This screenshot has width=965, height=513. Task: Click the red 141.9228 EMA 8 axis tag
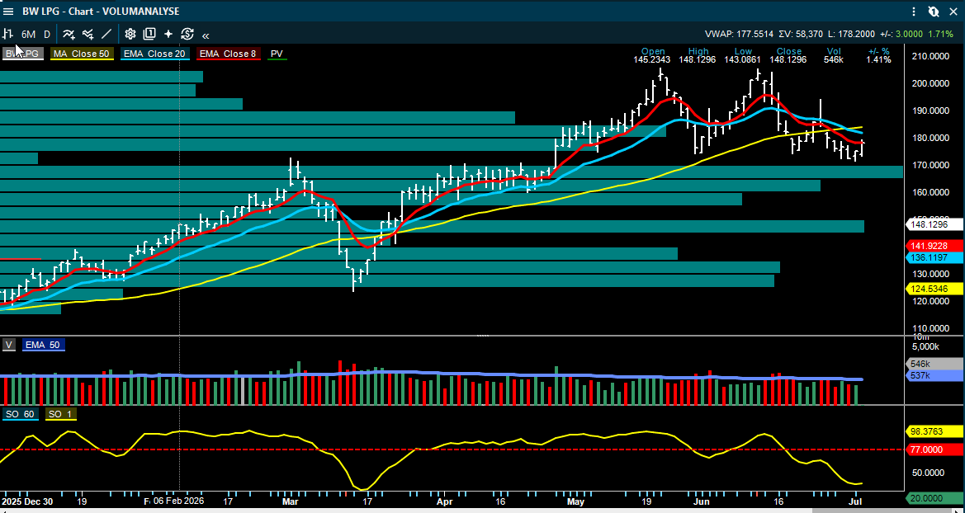(934, 246)
